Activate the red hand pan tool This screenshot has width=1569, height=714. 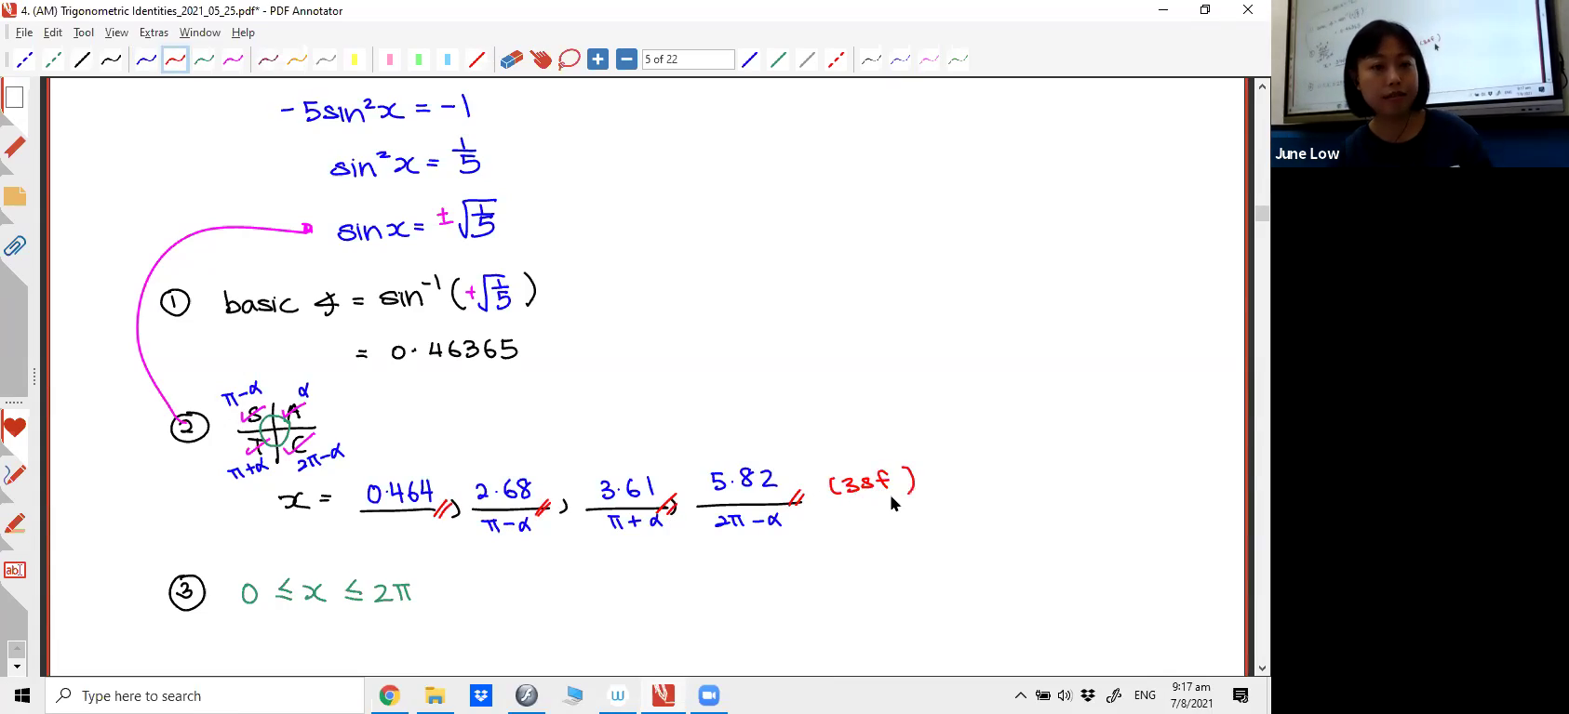(541, 59)
